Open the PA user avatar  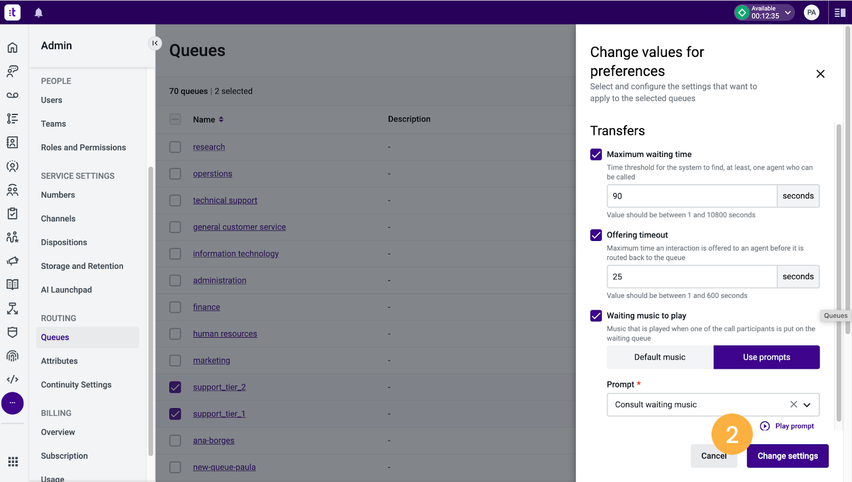[x=812, y=12]
